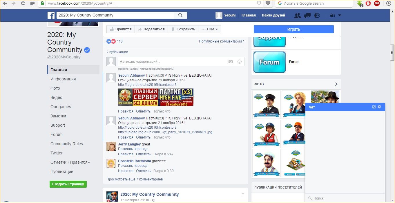
Task: Click the Нравится page like button
Action: [121, 29]
